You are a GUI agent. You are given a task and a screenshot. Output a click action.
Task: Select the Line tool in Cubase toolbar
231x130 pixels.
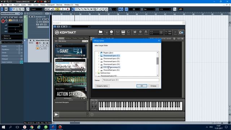point(100,9)
